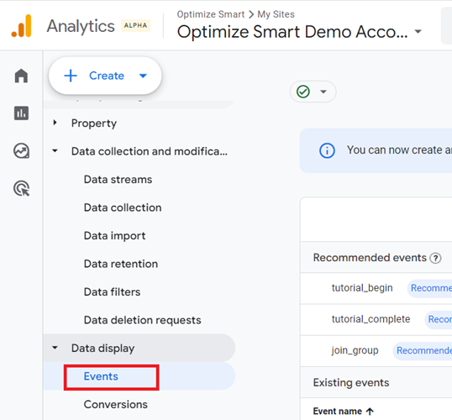Click Recommended tag next to tutorial_begin
The width and height of the screenshot is (452, 420).
pos(429,288)
